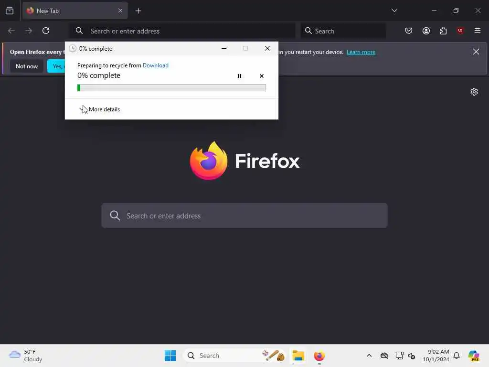The image size is (489, 367).
Task: Open Firefox View recent browsing icon
Action: (10, 11)
